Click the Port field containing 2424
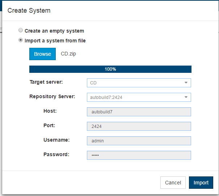219x196 pixels. click(139, 126)
